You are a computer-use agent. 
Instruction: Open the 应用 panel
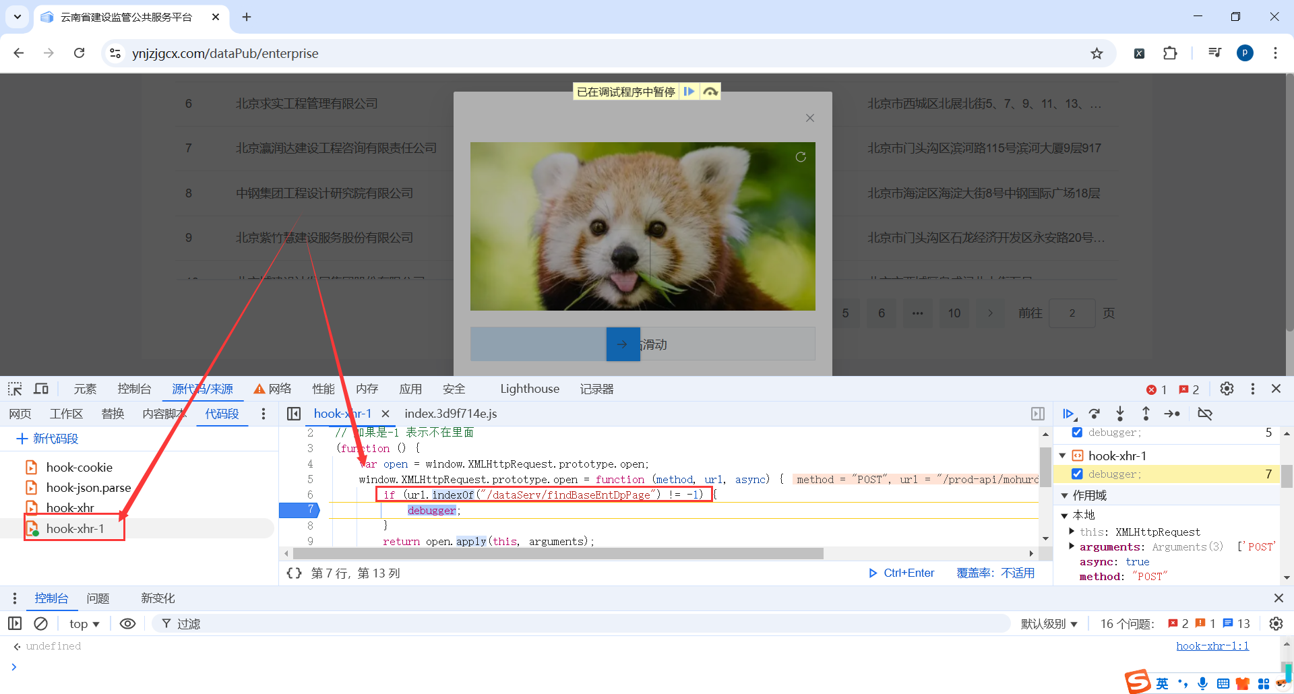[x=410, y=389]
